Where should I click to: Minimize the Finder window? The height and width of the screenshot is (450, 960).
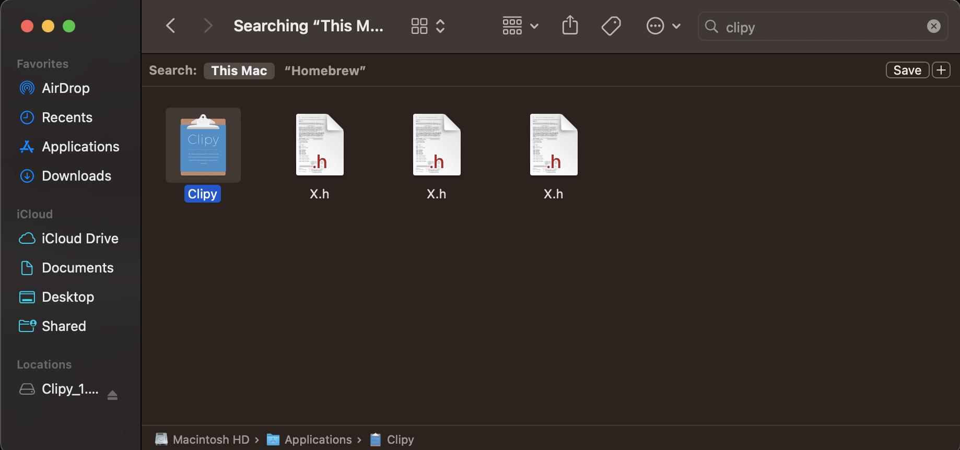pyautogui.click(x=48, y=26)
